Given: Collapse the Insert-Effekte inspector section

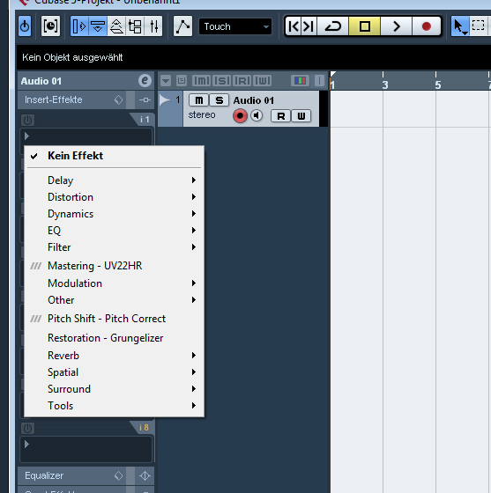Looking at the screenshot, I should click(x=54, y=99).
